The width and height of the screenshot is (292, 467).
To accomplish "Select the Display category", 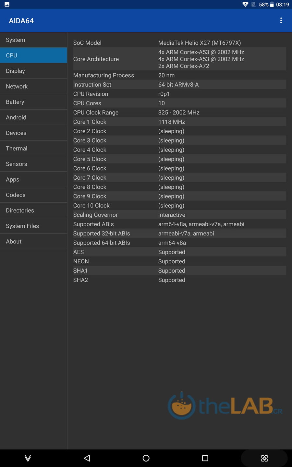I will tap(33, 71).
